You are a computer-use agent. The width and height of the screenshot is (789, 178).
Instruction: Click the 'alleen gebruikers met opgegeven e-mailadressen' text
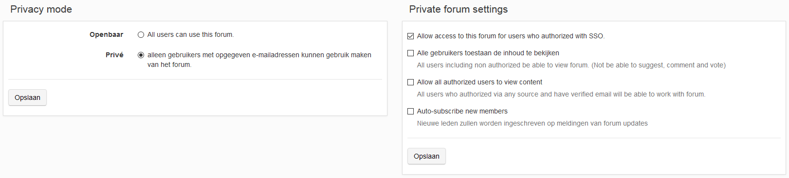click(x=259, y=60)
